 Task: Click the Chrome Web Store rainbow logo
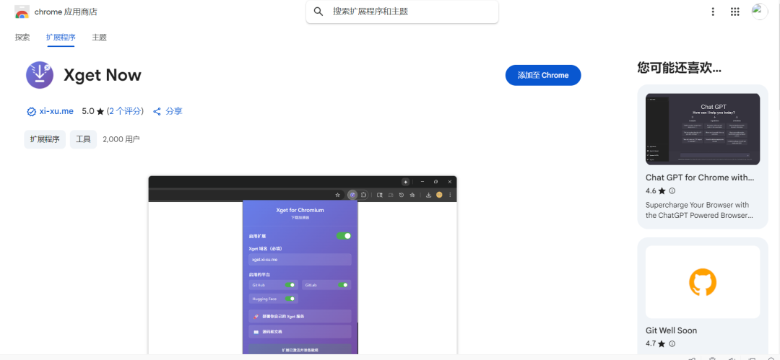22,12
